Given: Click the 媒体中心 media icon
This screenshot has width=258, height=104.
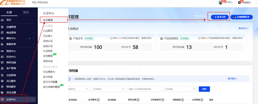Looking at the screenshot, I should pyautogui.click(x=2, y=38).
